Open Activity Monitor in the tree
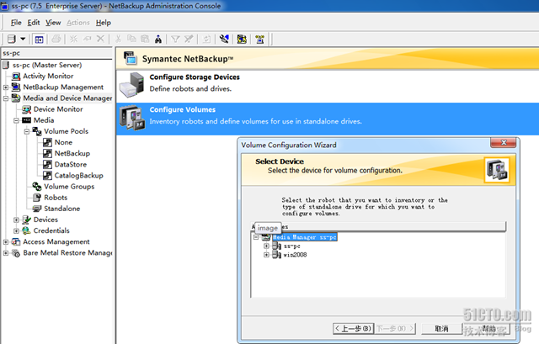This screenshot has width=539, height=344. pyautogui.click(x=47, y=76)
